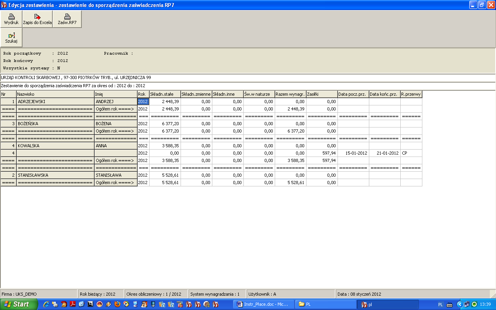Click 5 528,61 in Razem wynagr. column

tap(291, 183)
